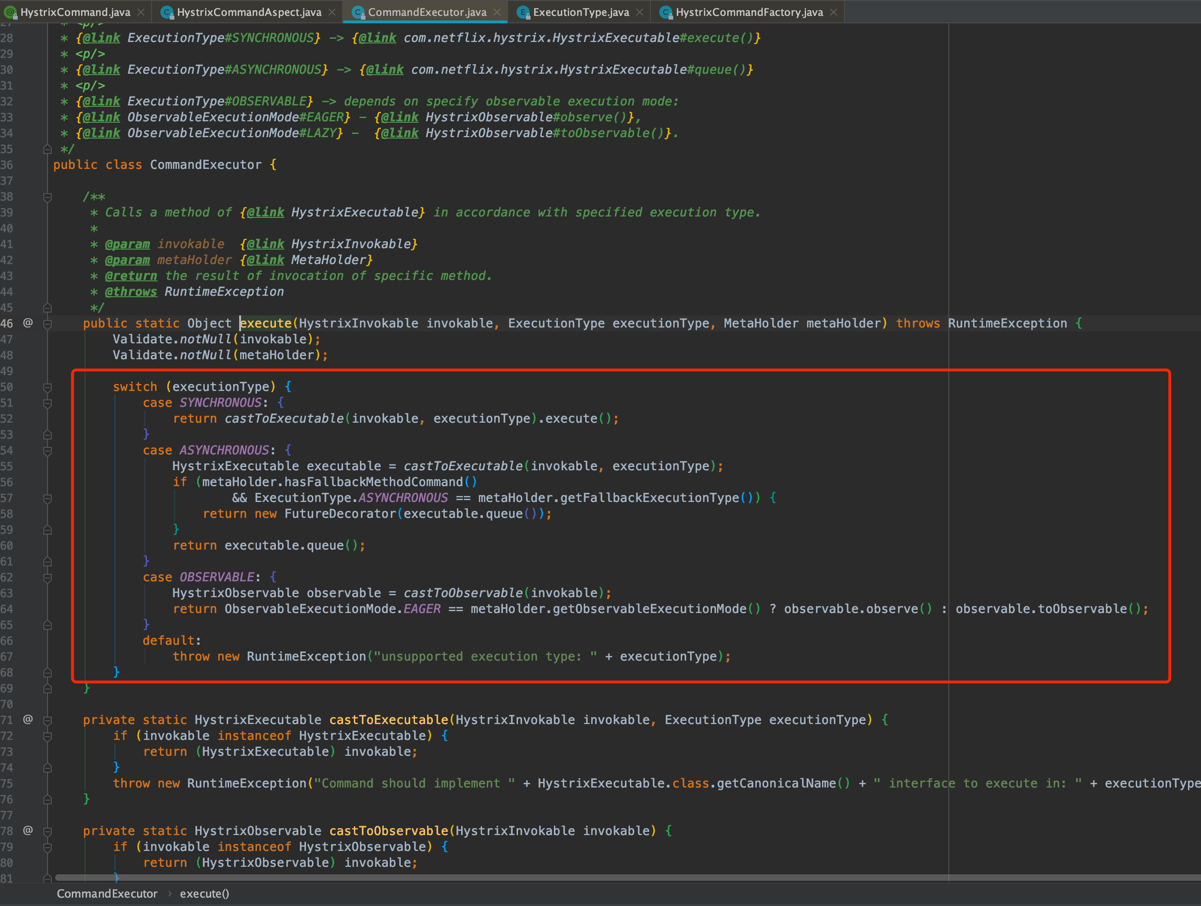
Task: Collapse the castToExecutable method body
Action: click(x=47, y=720)
